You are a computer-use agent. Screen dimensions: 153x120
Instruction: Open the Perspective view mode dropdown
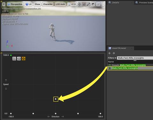click(15, 4)
